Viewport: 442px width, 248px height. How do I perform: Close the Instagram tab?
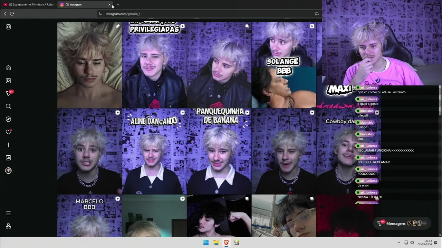(x=109, y=4)
